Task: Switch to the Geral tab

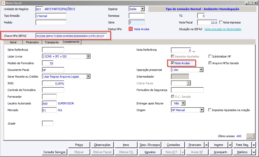Action: pos(13,42)
